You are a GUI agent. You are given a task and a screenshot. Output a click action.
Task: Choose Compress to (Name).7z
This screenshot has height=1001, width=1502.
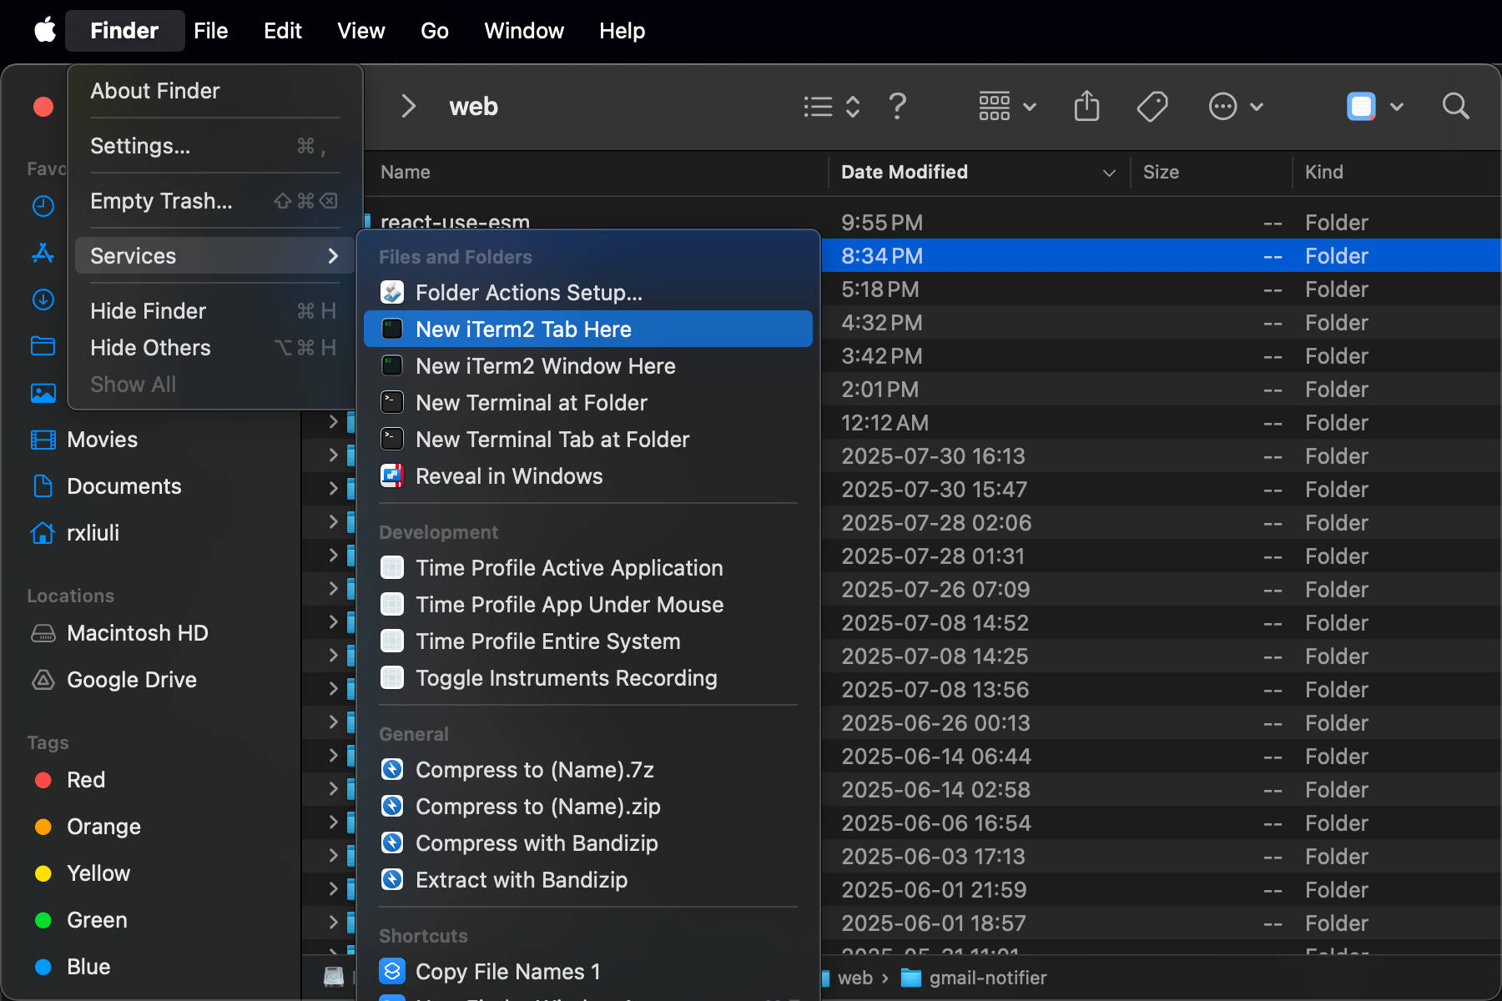click(588, 770)
